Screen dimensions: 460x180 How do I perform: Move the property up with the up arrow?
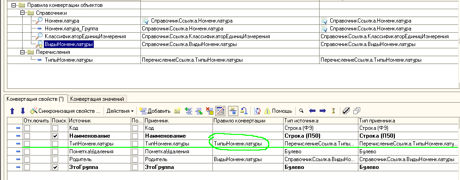coord(12,111)
